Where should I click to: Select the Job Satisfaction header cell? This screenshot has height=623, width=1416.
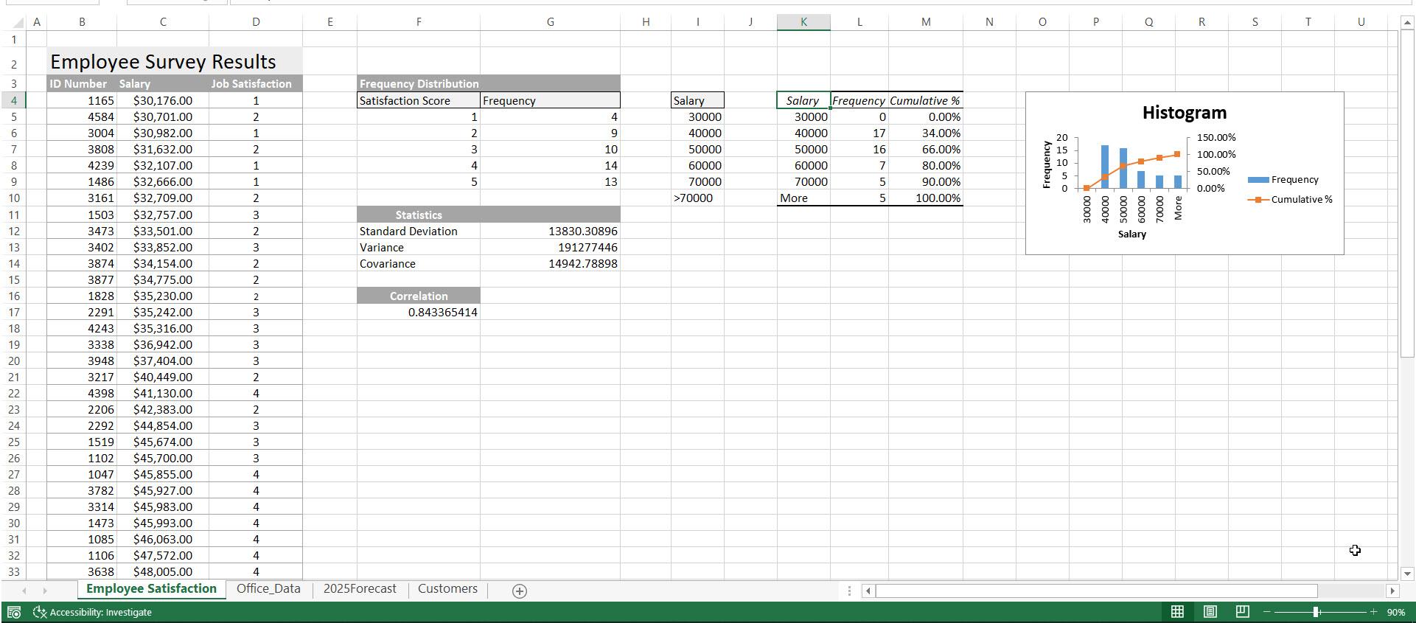point(256,84)
